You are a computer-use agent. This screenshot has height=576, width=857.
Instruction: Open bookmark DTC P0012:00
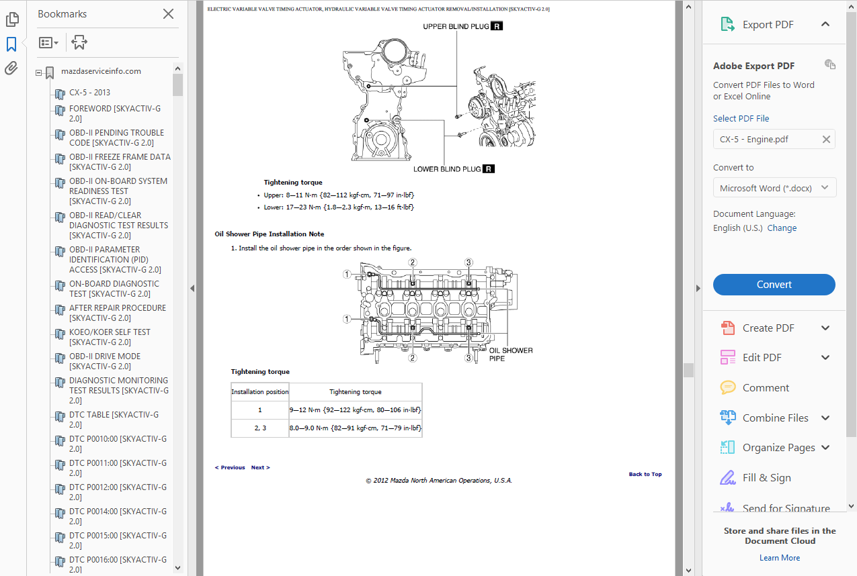pyautogui.click(x=118, y=492)
